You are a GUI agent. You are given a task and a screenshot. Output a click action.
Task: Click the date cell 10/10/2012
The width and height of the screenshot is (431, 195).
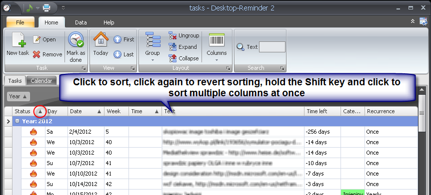click(x=86, y=174)
